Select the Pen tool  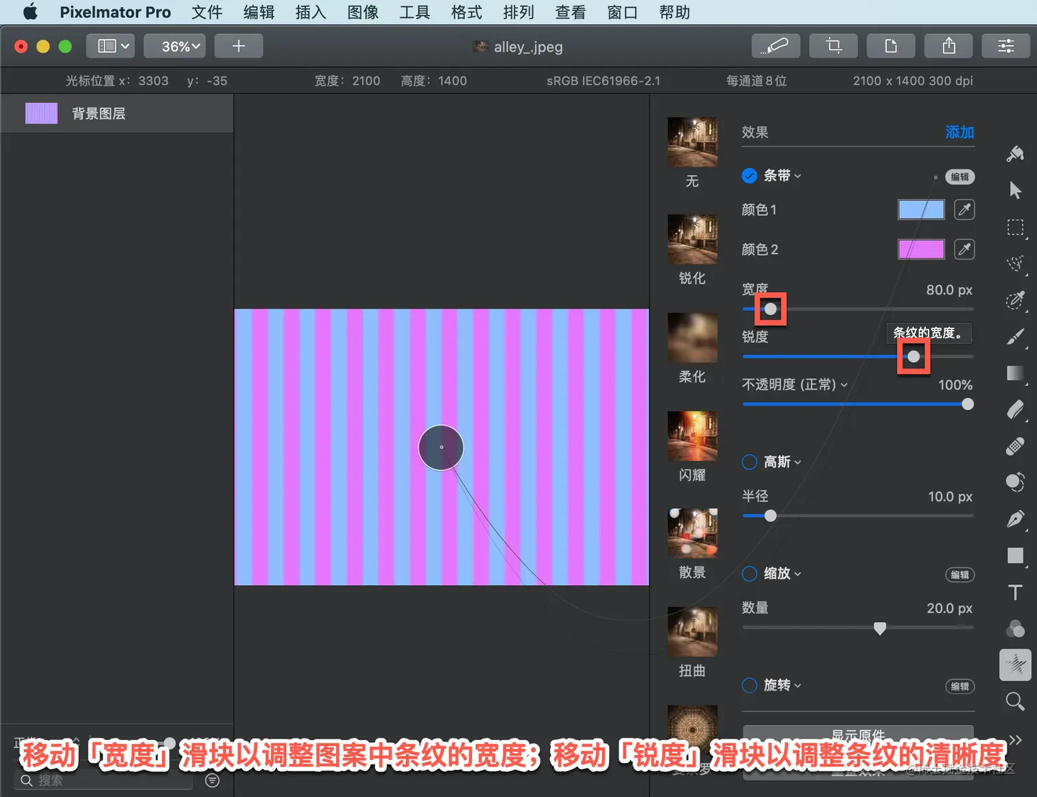[x=1015, y=519]
